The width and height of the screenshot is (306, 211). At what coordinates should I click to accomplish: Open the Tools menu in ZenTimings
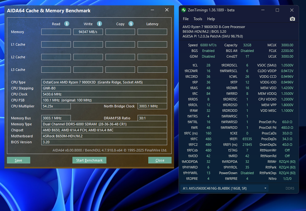point(198,19)
